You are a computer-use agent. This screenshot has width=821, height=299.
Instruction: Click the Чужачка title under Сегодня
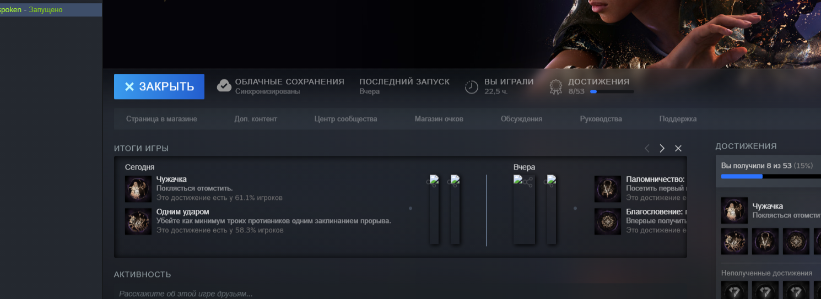click(x=171, y=179)
